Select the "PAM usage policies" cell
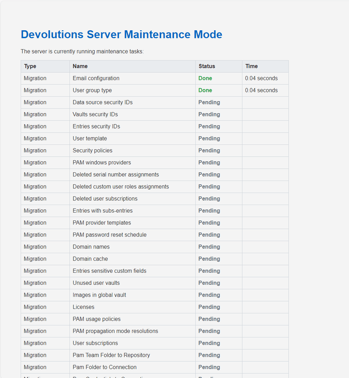 click(132, 319)
